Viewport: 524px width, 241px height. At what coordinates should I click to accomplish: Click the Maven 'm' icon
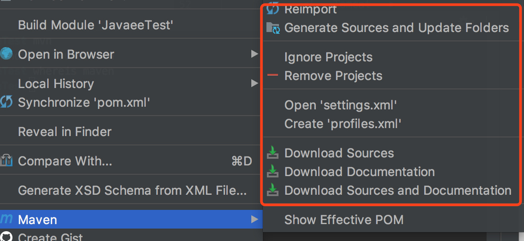(6, 219)
